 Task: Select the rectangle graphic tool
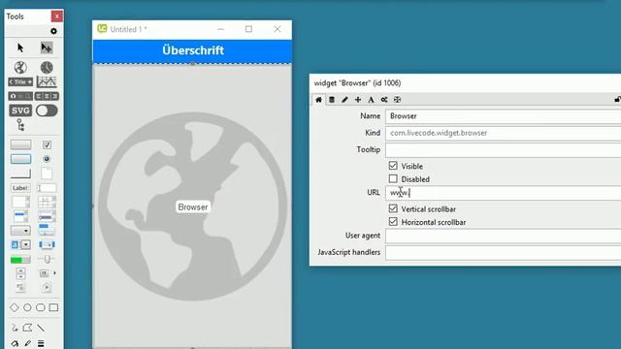[53, 307]
